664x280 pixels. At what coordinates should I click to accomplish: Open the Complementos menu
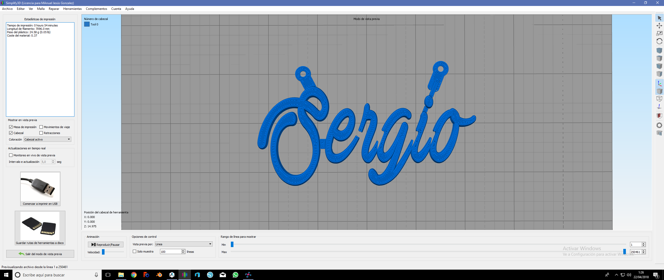(x=96, y=9)
